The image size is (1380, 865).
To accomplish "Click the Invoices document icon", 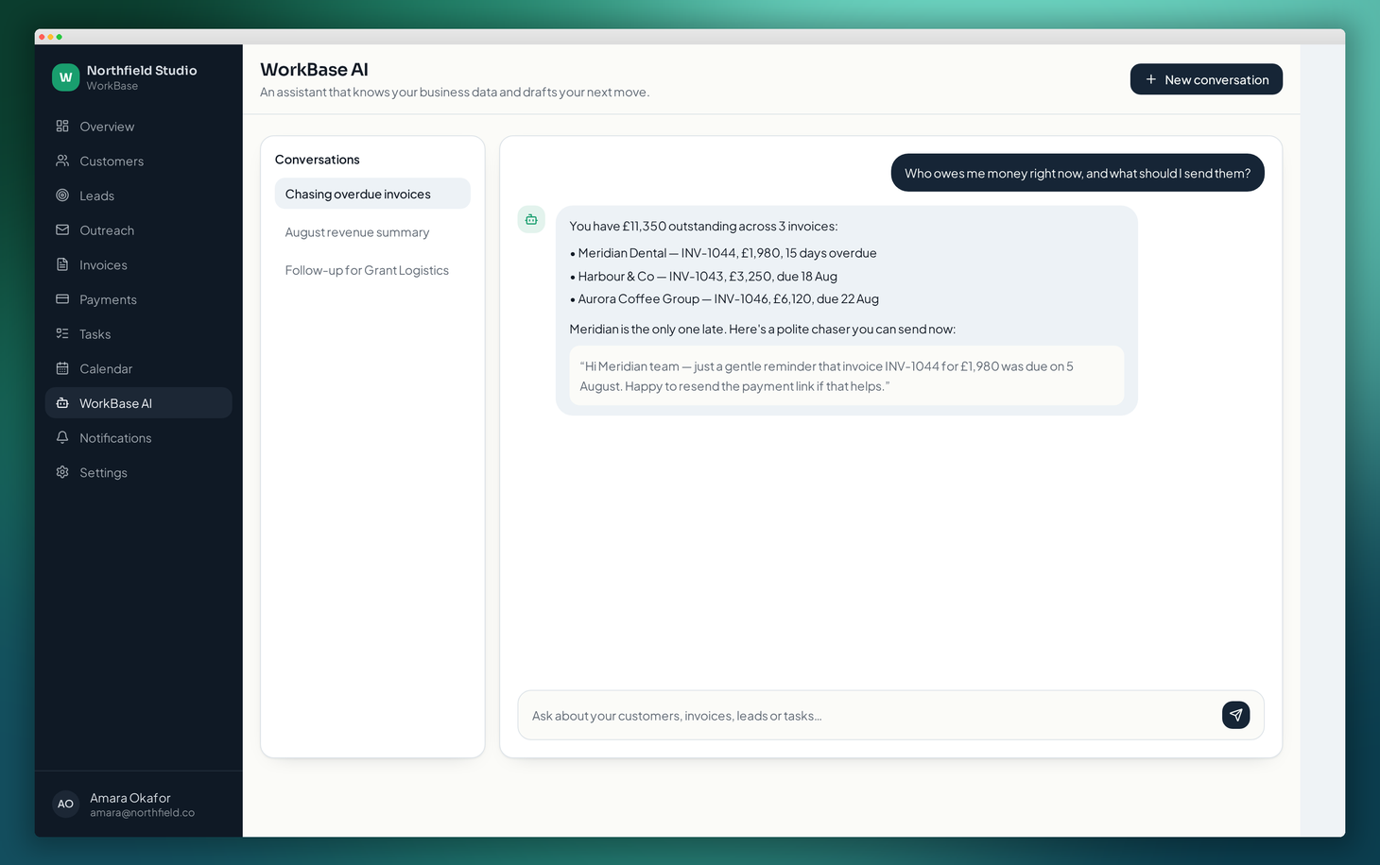I will (62, 264).
